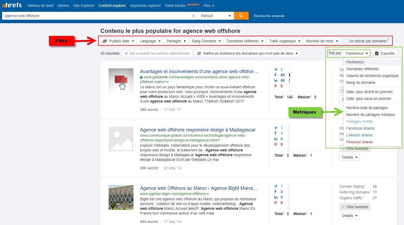Click the orange search magnifier button

[x=241, y=16]
